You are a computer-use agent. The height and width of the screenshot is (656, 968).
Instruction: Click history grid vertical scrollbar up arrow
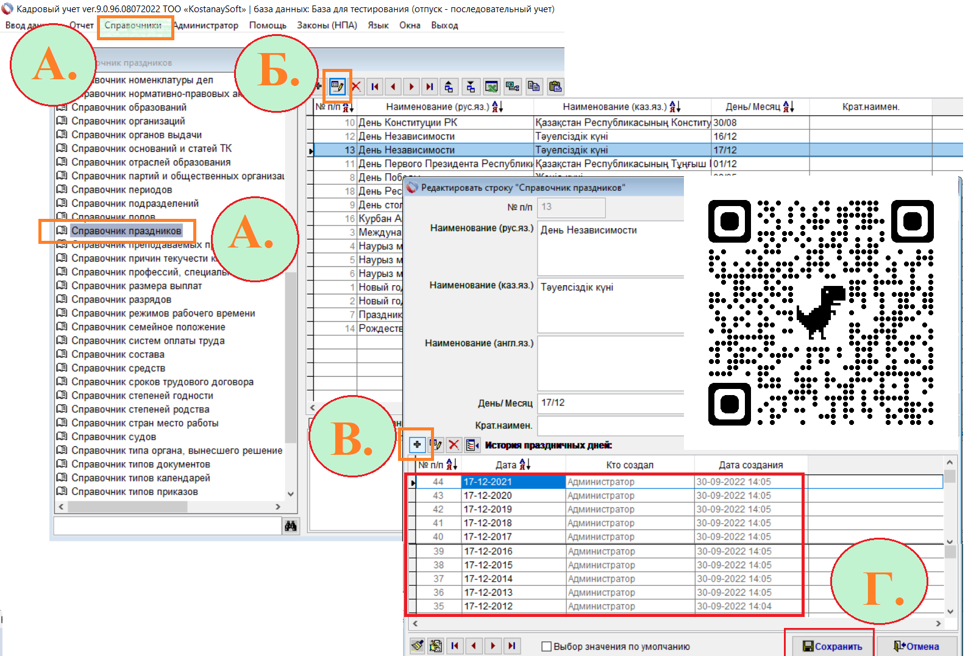point(950,463)
